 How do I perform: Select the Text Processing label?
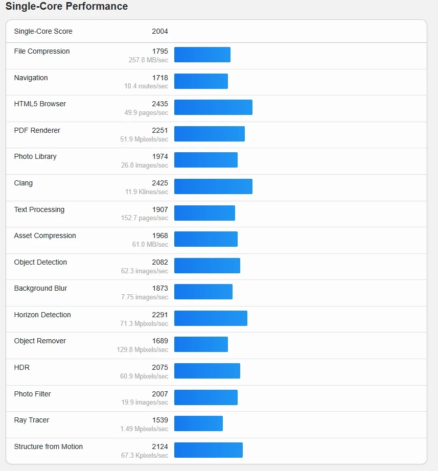click(x=39, y=209)
